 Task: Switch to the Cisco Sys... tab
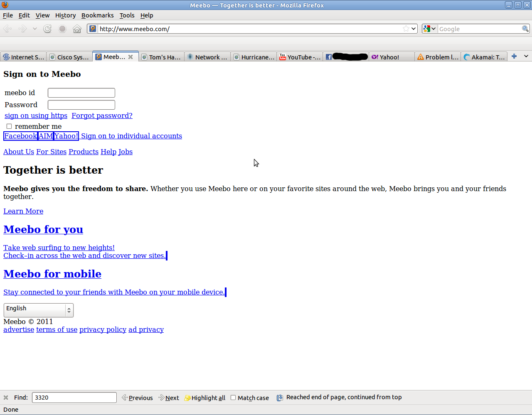click(69, 57)
